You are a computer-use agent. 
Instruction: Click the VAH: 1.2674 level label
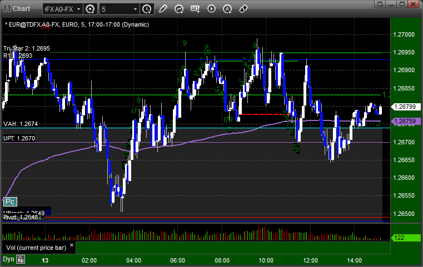(x=21, y=124)
